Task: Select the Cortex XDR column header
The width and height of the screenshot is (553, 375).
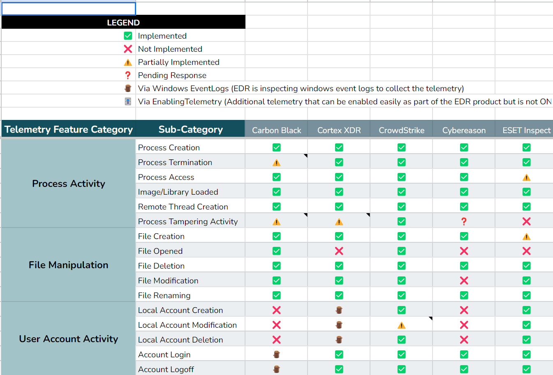Action: (339, 129)
